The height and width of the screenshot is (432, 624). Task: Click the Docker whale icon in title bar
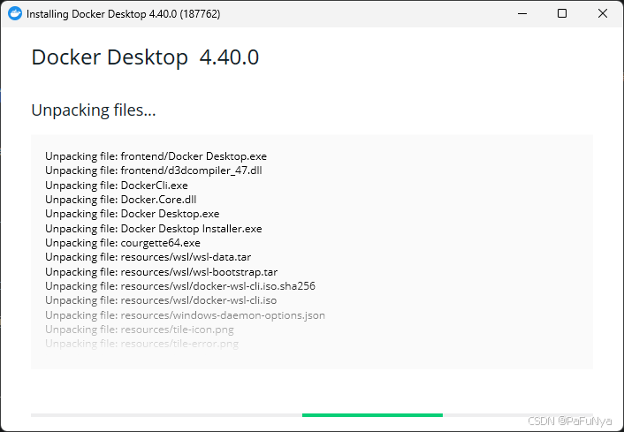[x=15, y=13]
